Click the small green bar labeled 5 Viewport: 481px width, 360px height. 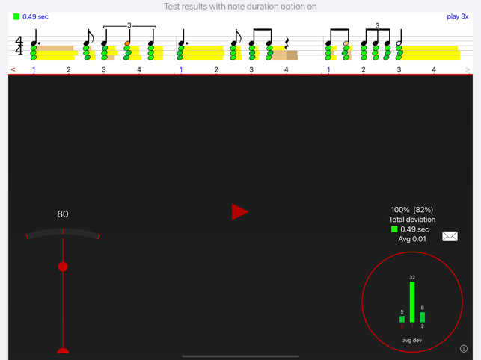click(402, 319)
